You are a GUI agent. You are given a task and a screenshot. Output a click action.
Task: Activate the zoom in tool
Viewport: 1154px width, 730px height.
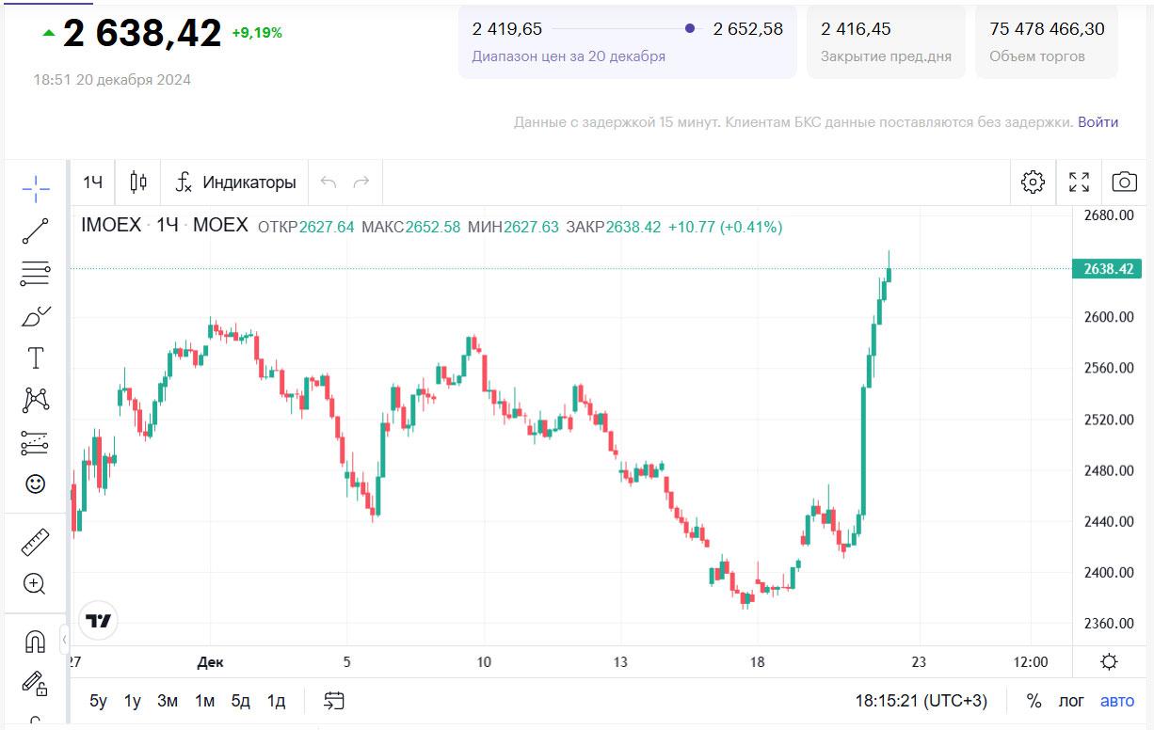pos(35,584)
